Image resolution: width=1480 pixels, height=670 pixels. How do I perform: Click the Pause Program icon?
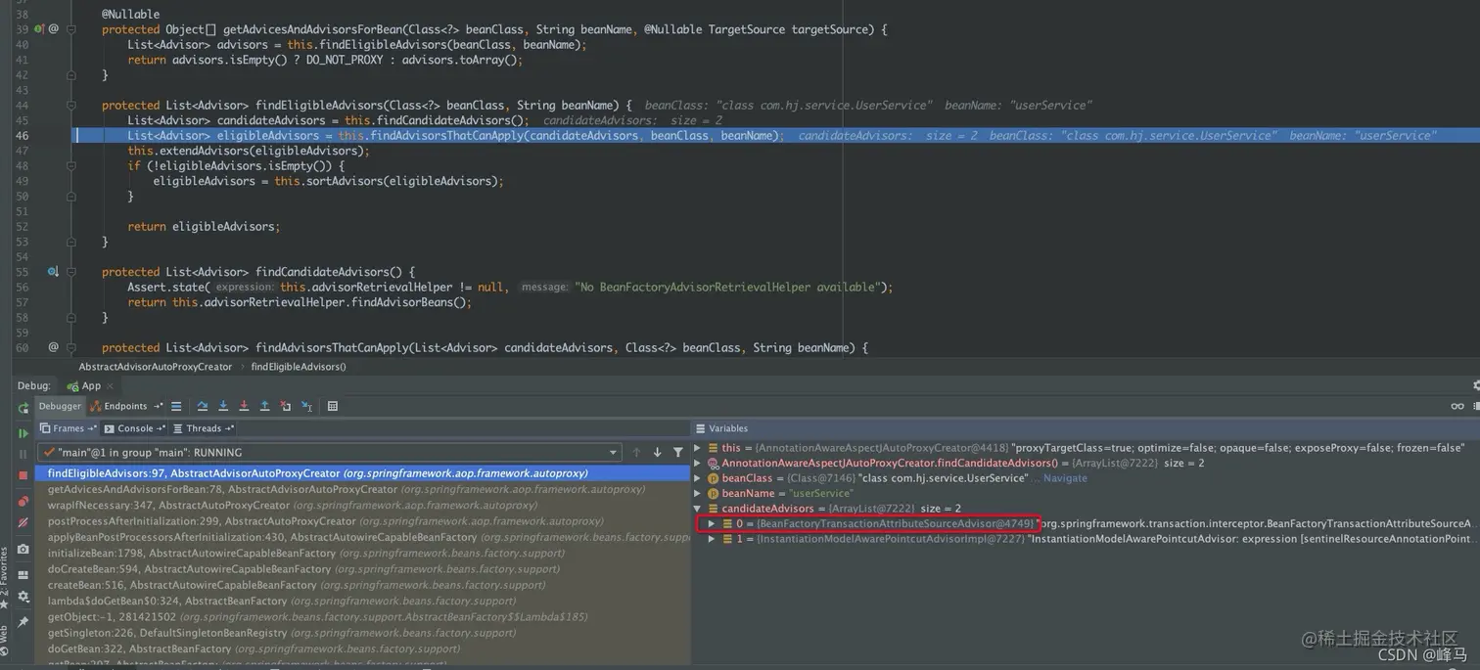(23, 454)
